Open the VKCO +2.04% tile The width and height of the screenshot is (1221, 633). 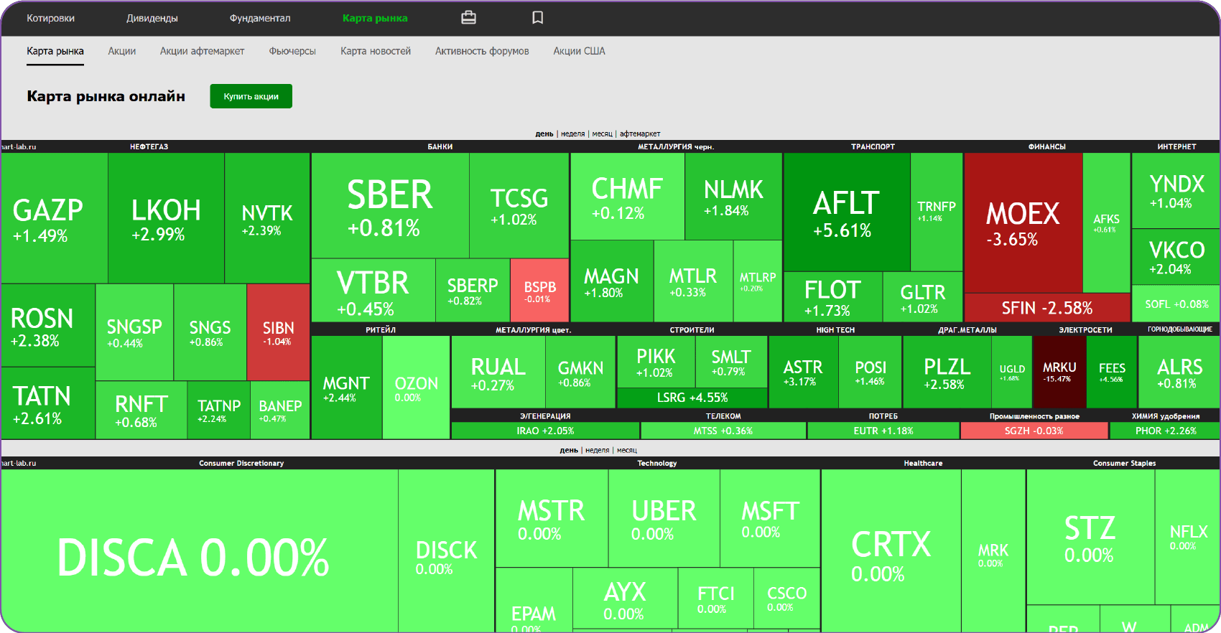(x=1176, y=257)
